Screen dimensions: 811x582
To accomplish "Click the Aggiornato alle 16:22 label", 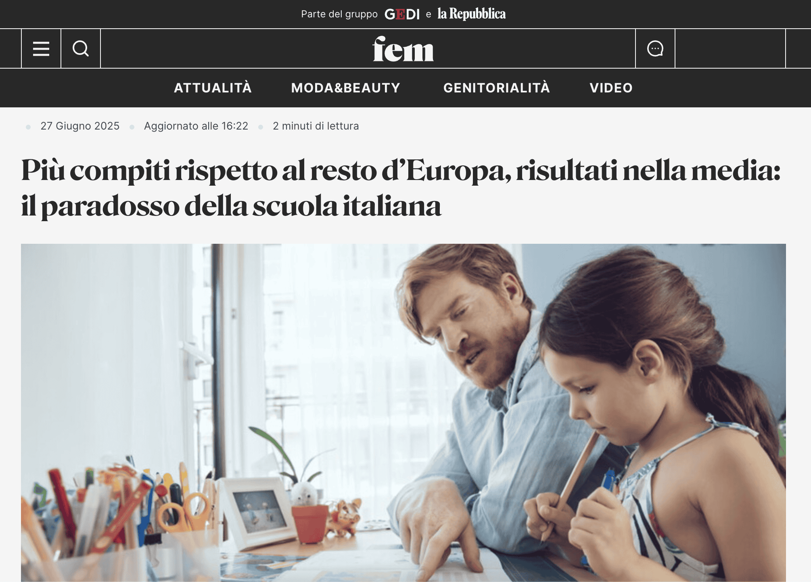I will (196, 126).
